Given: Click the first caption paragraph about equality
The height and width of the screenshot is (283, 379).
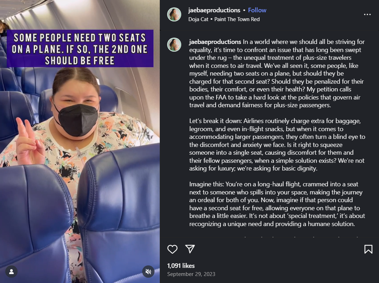Looking at the screenshot, I should pyautogui.click(x=277, y=74).
